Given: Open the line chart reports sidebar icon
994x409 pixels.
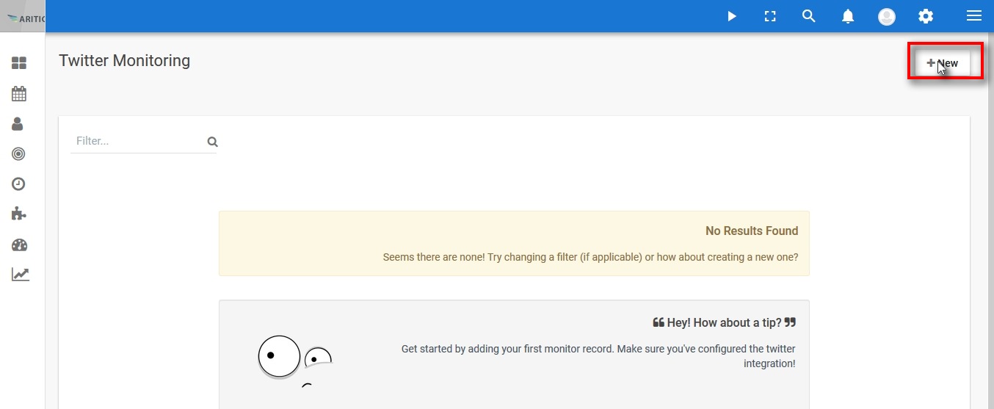Looking at the screenshot, I should [20, 275].
